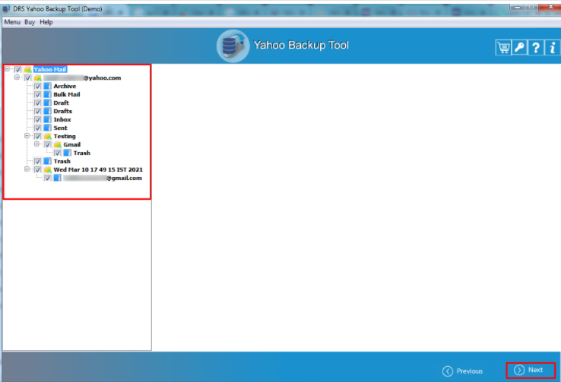
Task: Select 'Wed Mar 10 17 49 15 IST 2021'
Action: 98,170
